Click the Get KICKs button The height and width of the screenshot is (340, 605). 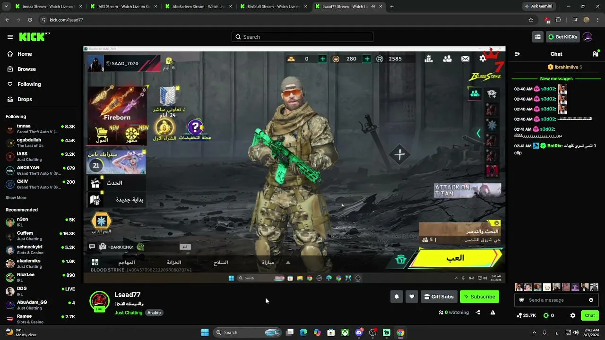tap(562, 37)
